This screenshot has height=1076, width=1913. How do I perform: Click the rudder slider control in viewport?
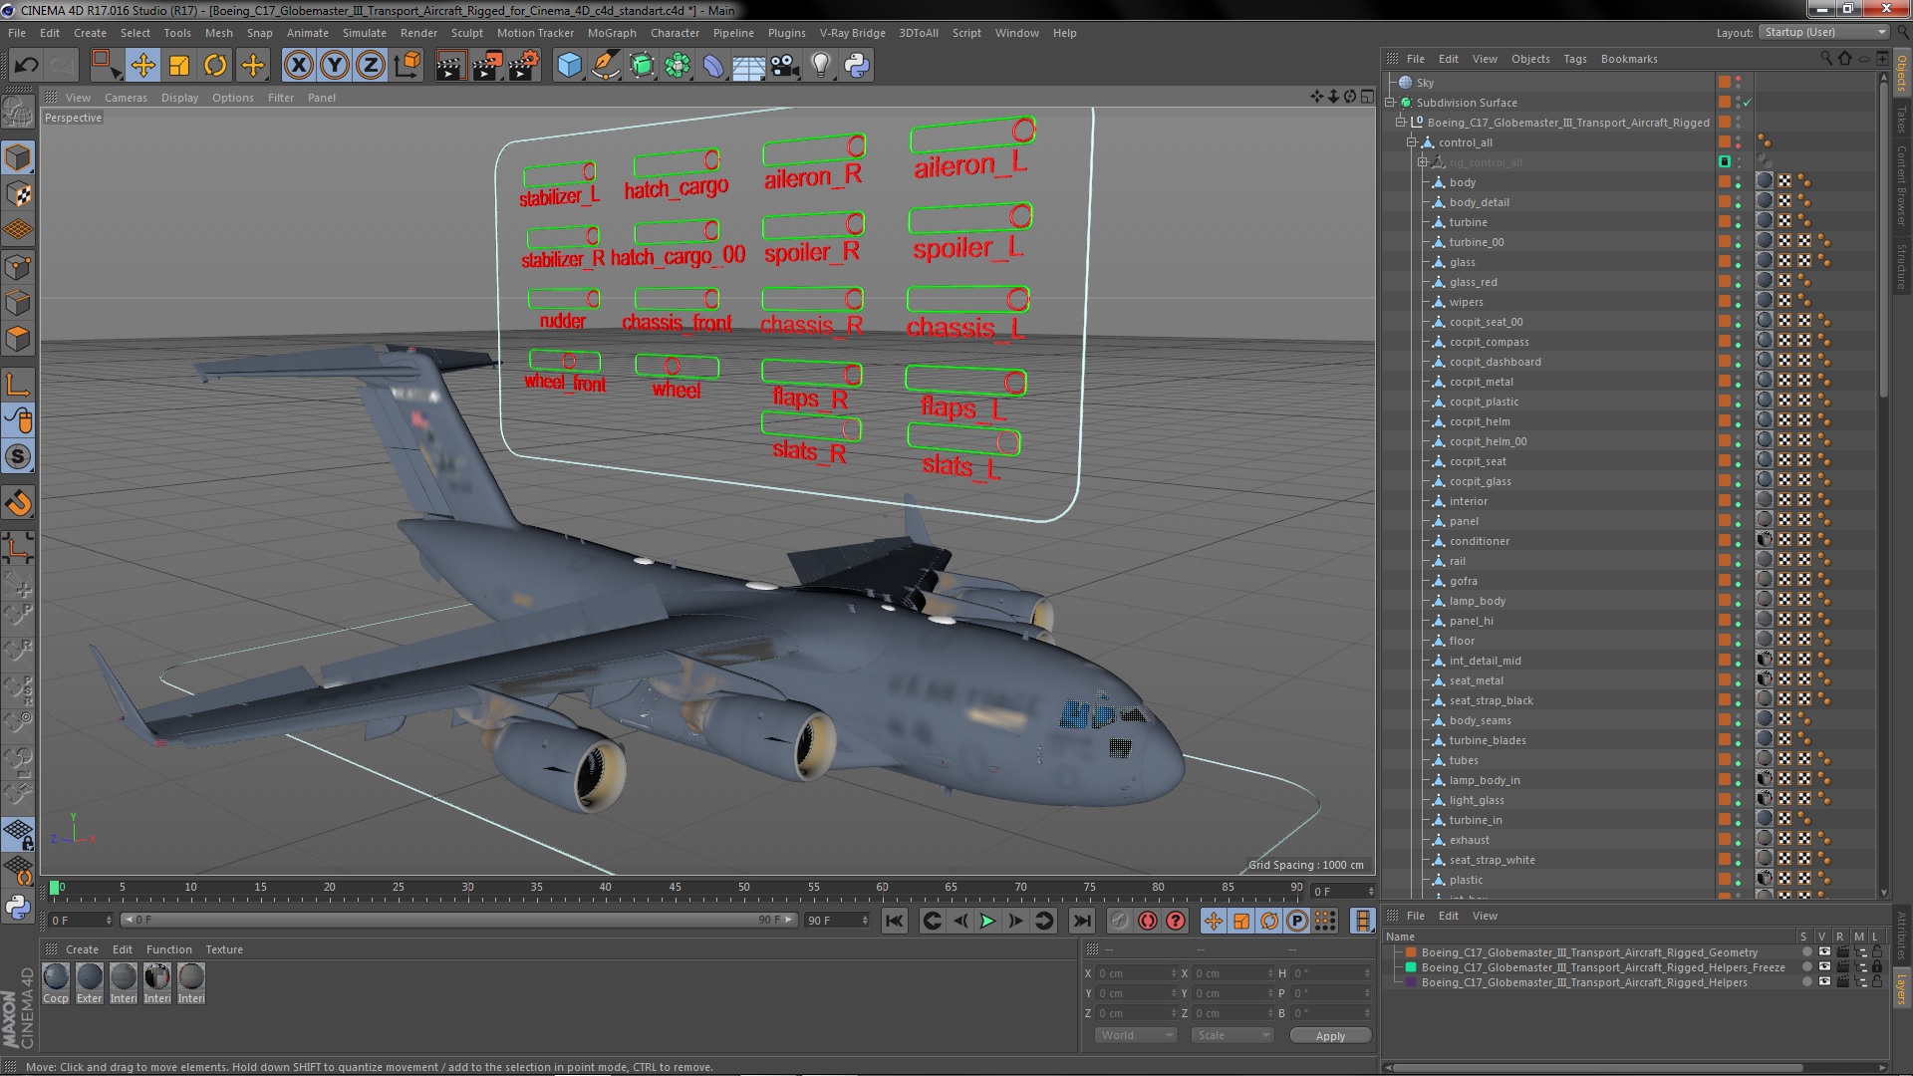pos(564,298)
